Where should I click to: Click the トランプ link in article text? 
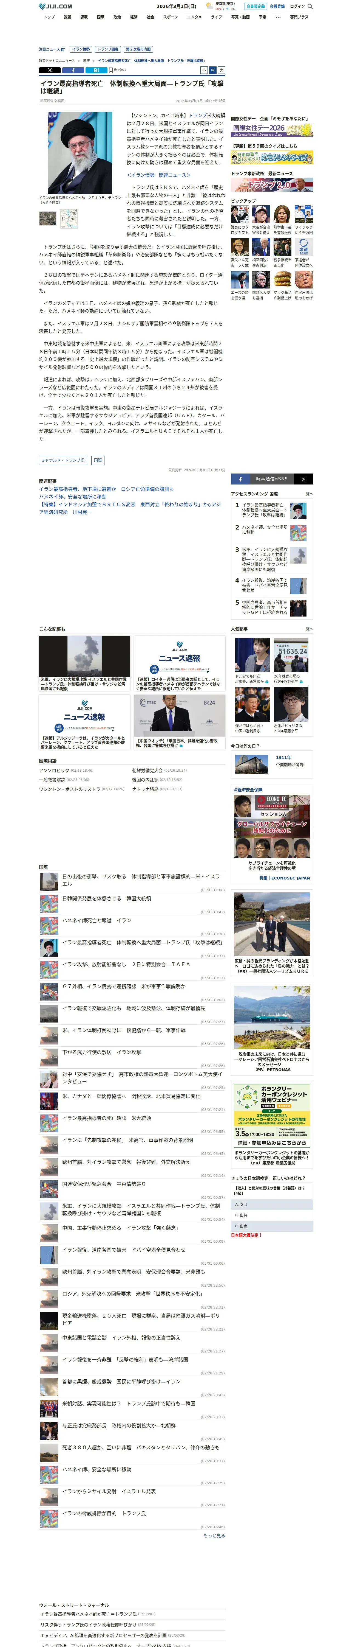pyautogui.click(x=197, y=116)
